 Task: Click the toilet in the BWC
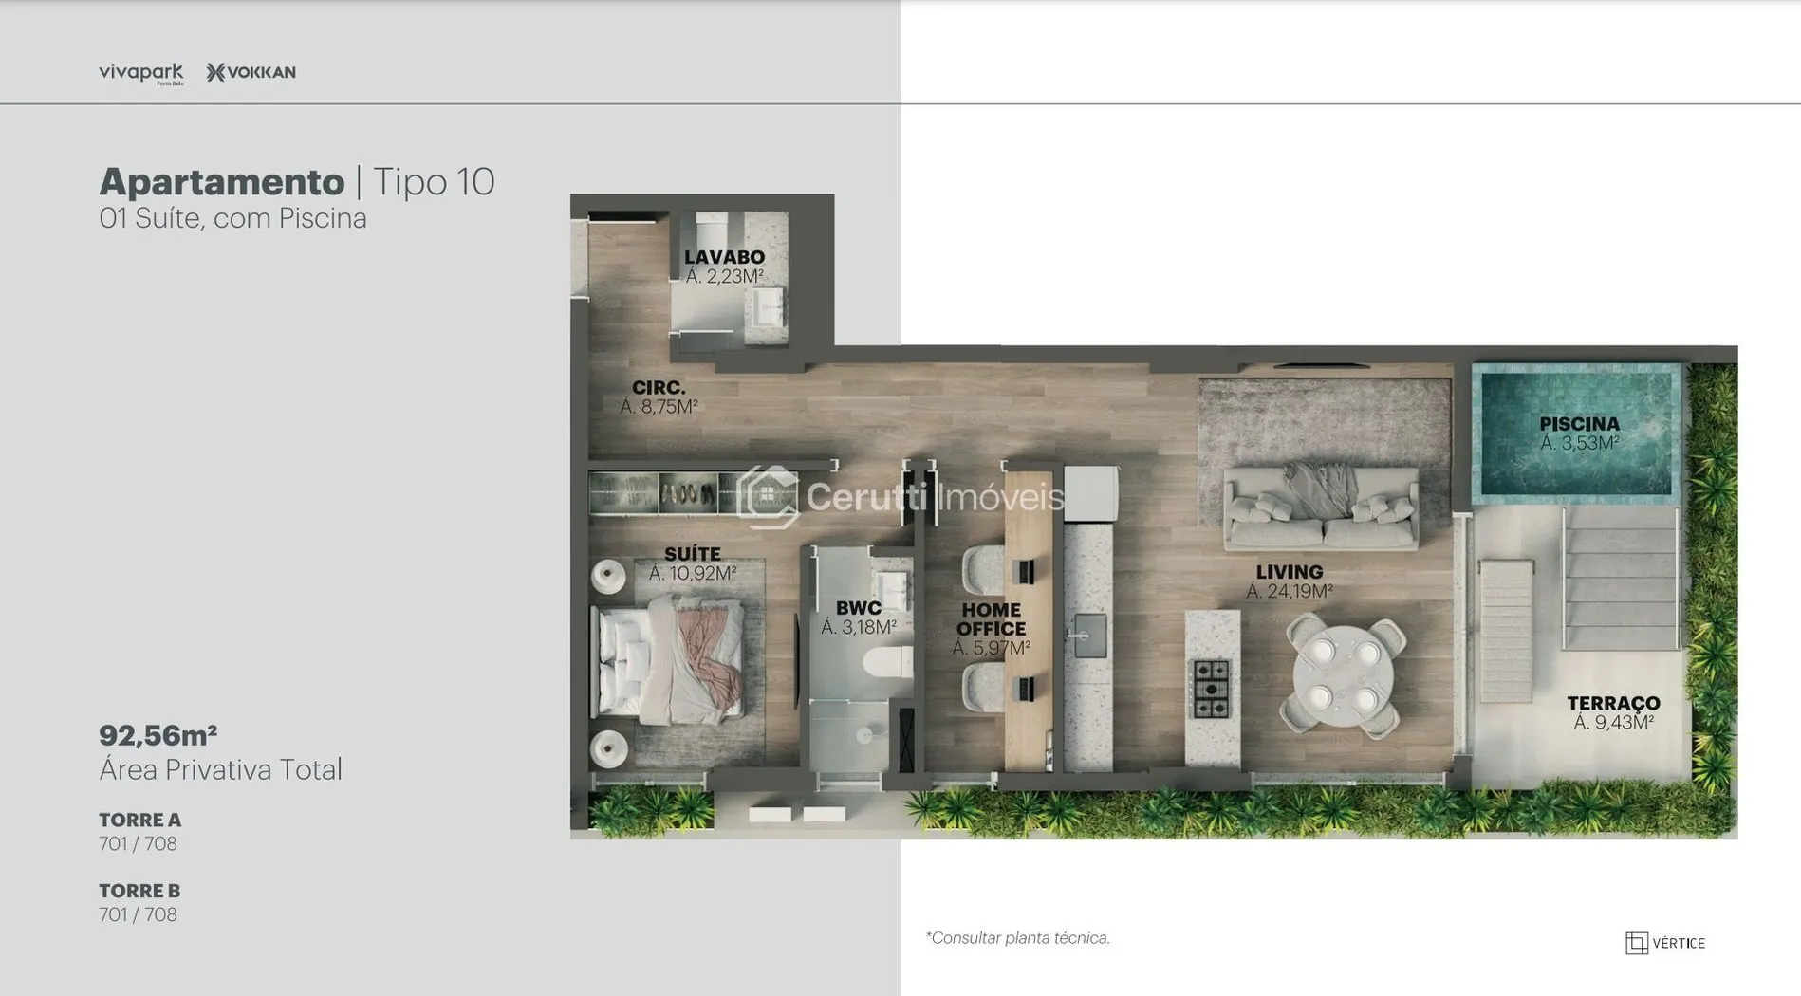tap(887, 661)
